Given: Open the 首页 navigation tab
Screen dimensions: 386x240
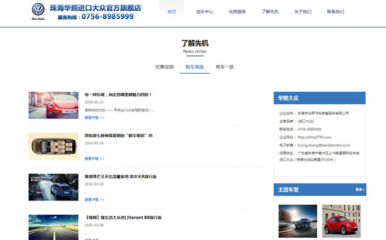Looking at the screenshot, I should point(172,12).
